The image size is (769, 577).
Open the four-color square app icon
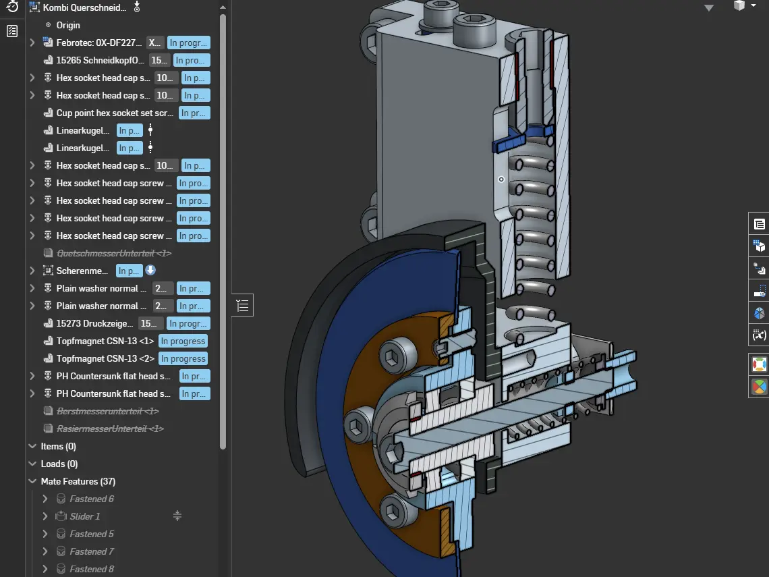[759, 364]
